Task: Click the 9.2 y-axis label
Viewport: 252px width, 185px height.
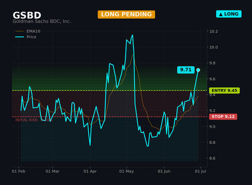Action: [212, 110]
